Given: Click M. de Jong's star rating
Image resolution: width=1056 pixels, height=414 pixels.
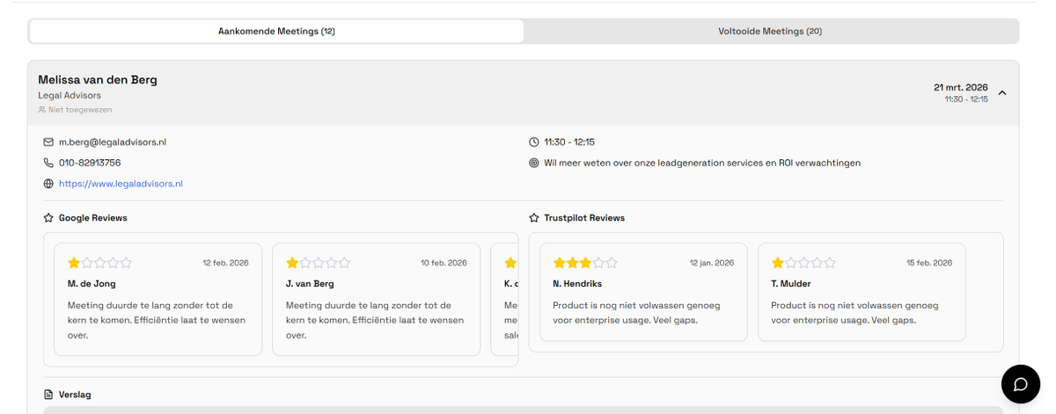Looking at the screenshot, I should click(x=99, y=263).
